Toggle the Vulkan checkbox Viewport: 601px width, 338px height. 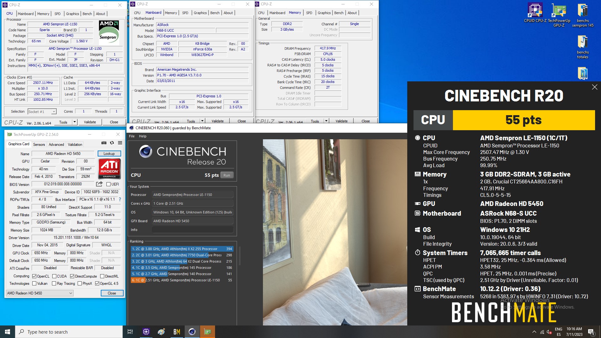34,284
